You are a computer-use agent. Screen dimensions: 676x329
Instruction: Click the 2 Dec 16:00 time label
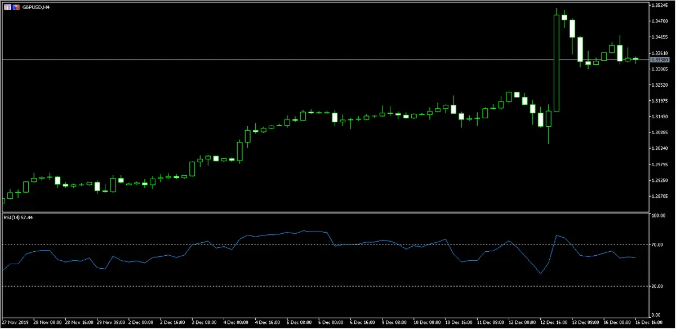pos(173,323)
